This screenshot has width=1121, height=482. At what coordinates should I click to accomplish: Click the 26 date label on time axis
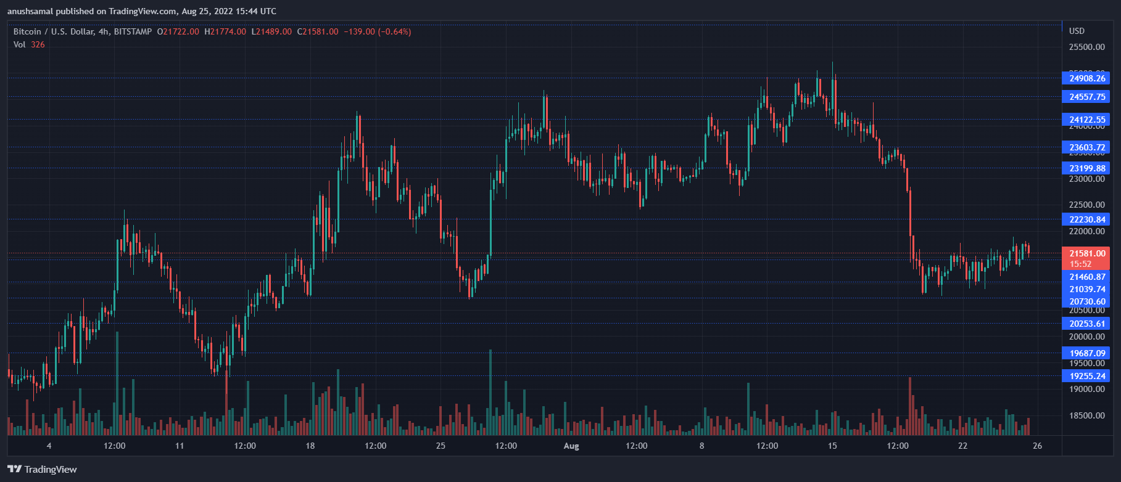tap(1037, 446)
